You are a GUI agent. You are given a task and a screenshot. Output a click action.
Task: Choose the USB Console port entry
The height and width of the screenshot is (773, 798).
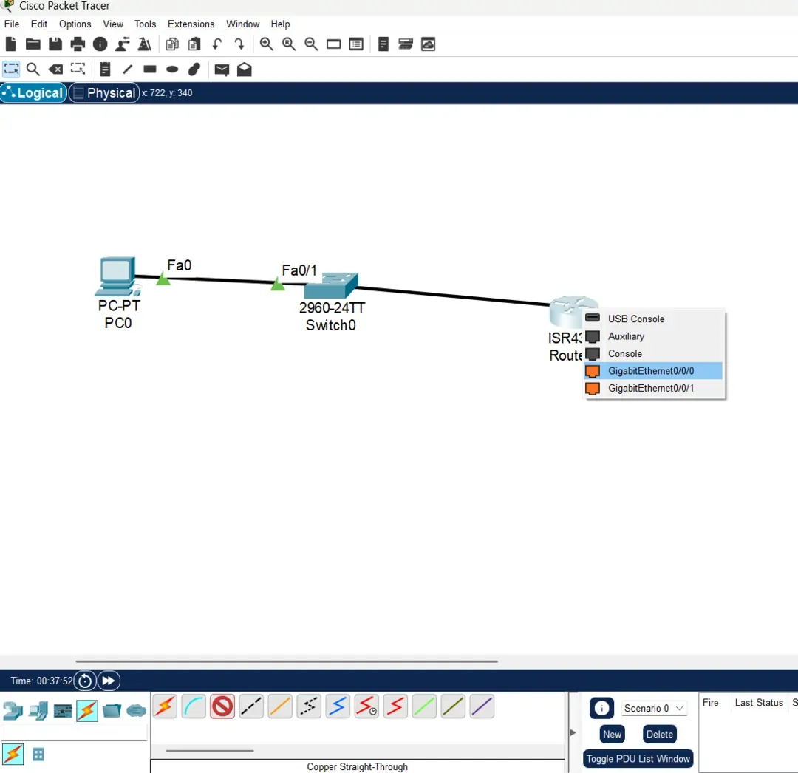pos(653,319)
